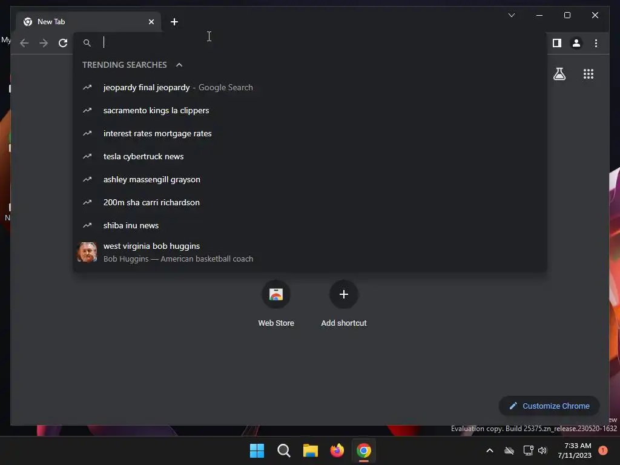Select the suggestion 200m sha carri richardson
620x465 pixels.
[x=310, y=202]
